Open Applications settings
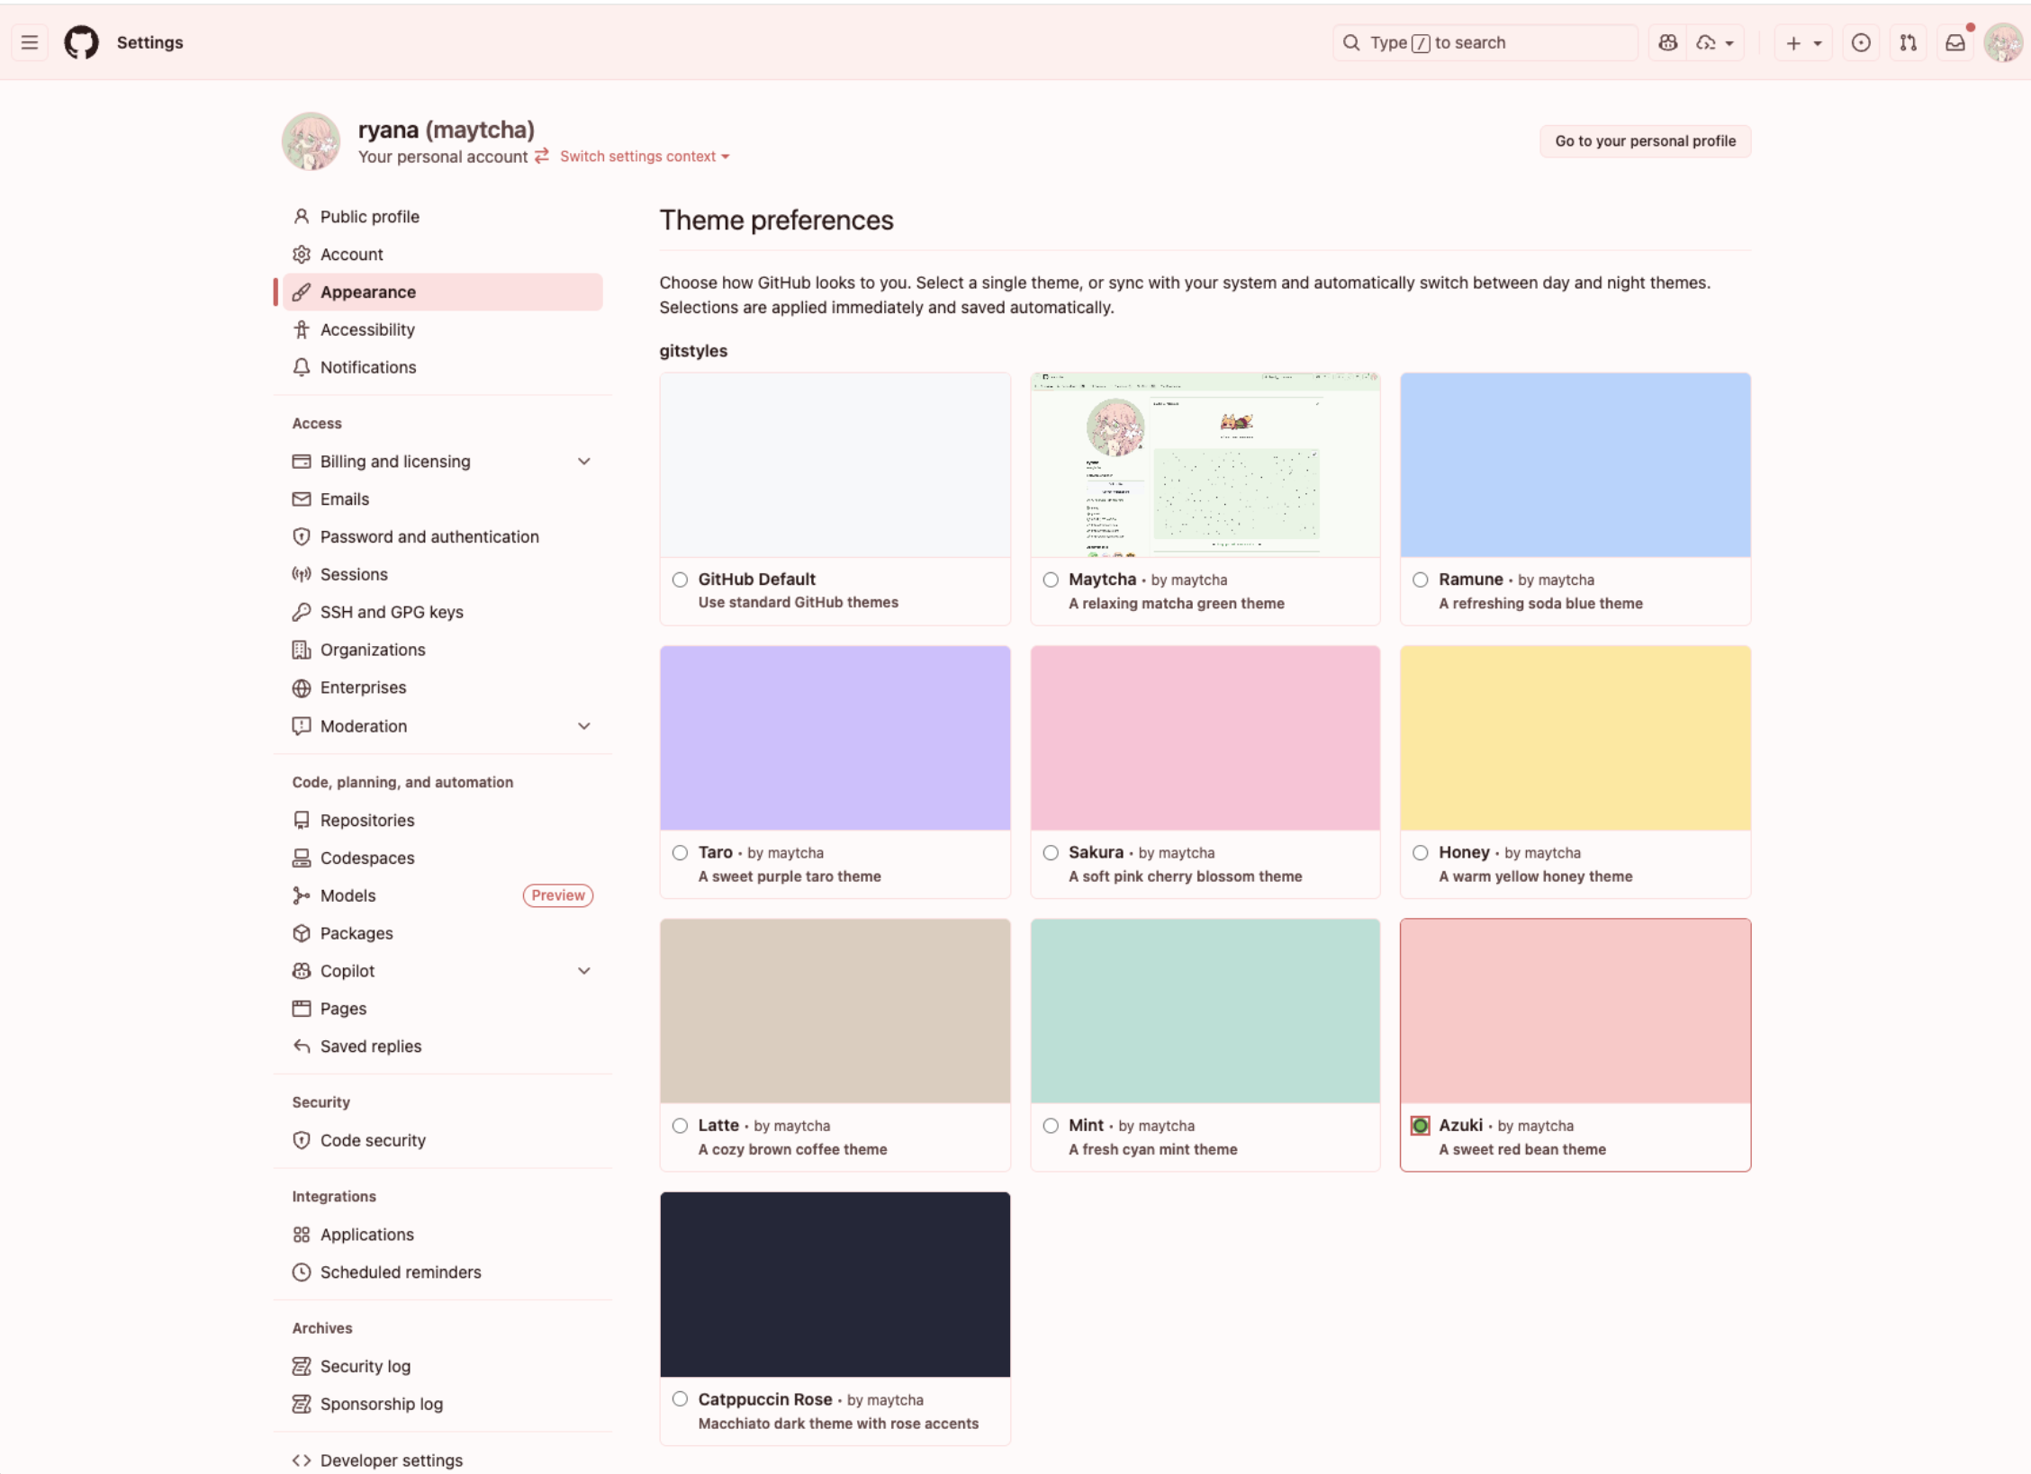Screen dimensions: 2031x1474 coord(367,1235)
